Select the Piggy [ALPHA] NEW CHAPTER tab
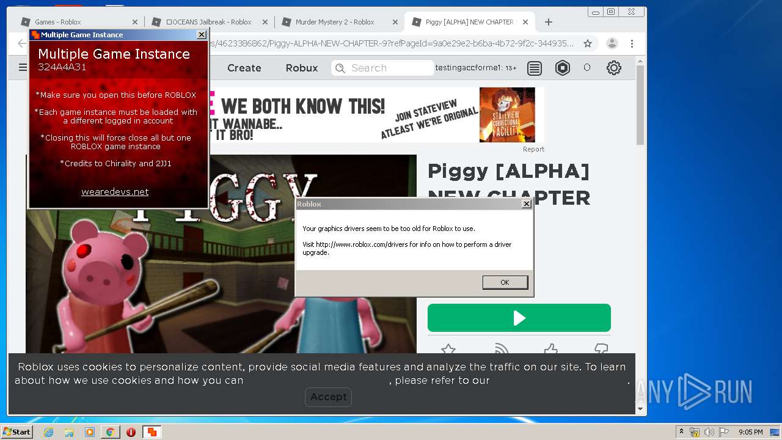 click(x=469, y=22)
